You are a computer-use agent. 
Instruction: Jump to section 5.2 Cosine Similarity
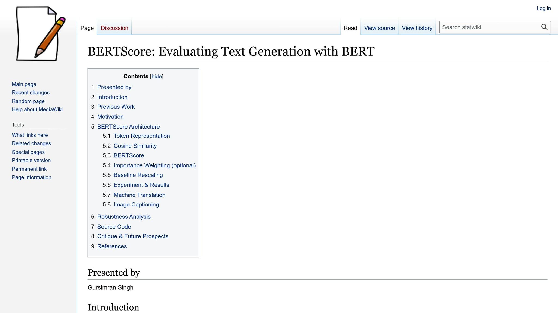tap(135, 146)
